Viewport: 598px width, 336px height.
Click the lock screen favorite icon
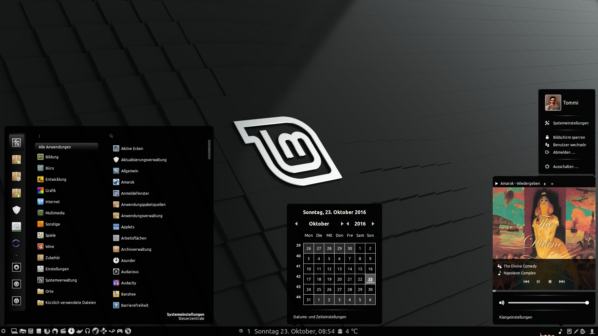17,267
